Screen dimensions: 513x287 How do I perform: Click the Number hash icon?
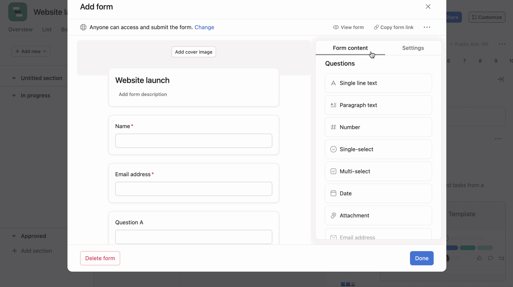333,127
